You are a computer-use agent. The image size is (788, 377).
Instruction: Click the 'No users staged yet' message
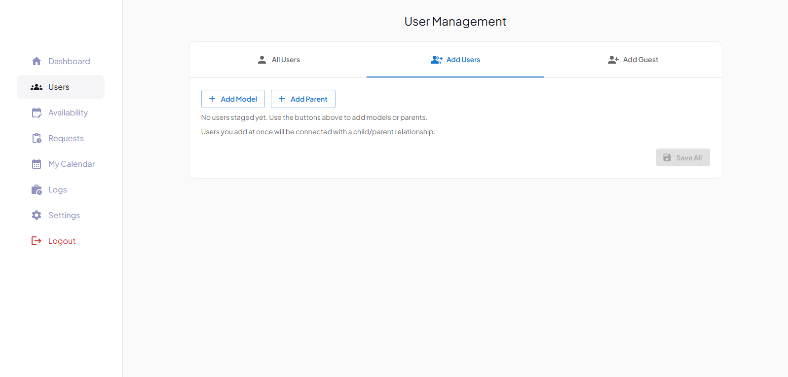(x=314, y=117)
